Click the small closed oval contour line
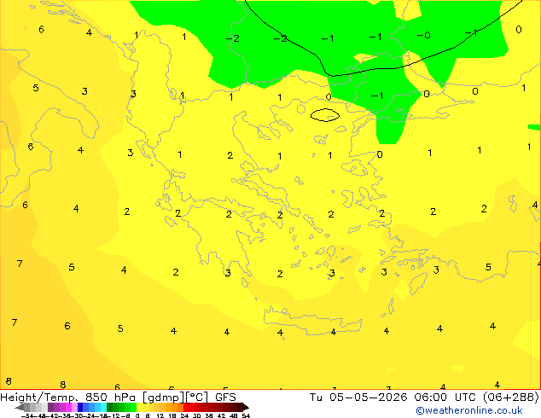 pos(324,115)
